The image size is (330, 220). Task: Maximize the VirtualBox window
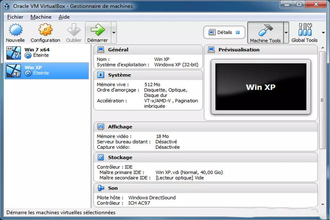(x=299, y=4)
